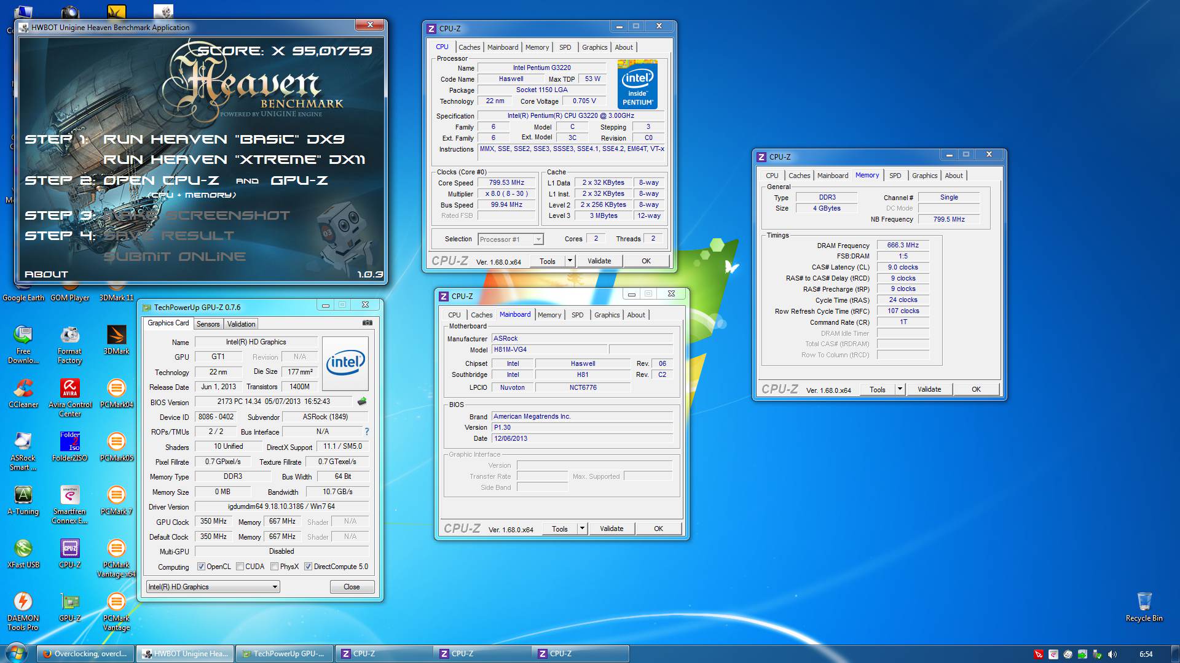Click OK in CPU-Z Mainboard window
This screenshot has width=1180, height=663.
click(658, 529)
